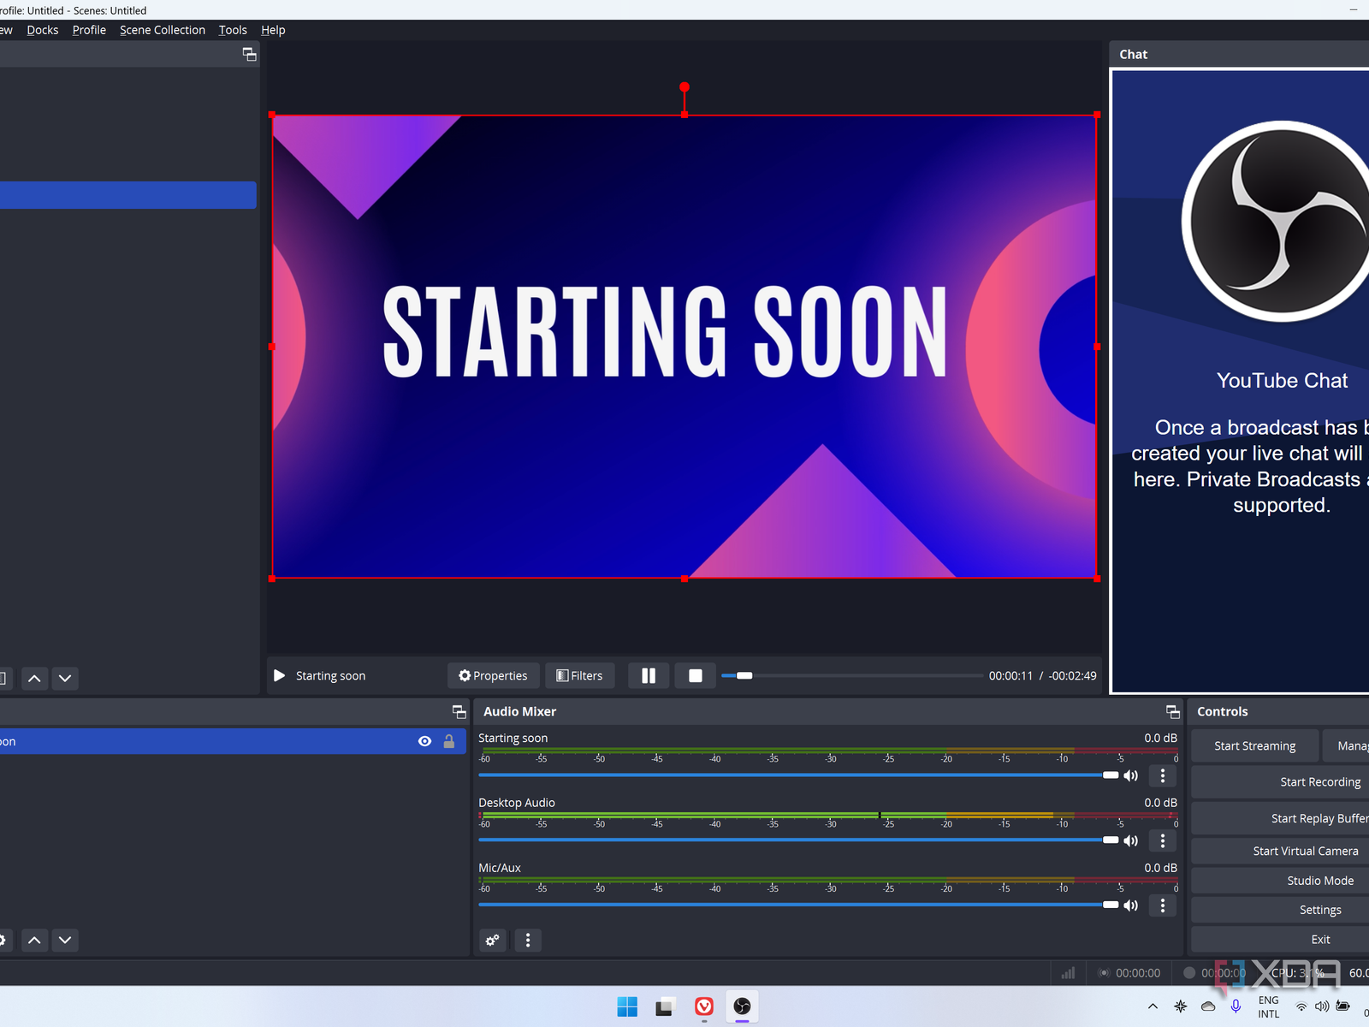Viewport: 1369px width, 1027px height.
Task: Click Start Streaming button
Action: [x=1254, y=746]
